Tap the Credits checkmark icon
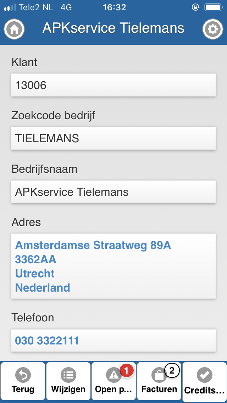This screenshot has height=403, width=227. coord(205,375)
